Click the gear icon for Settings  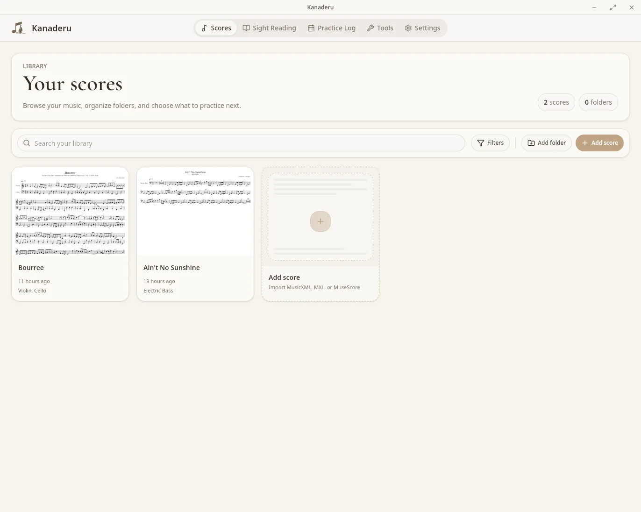click(408, 28)
